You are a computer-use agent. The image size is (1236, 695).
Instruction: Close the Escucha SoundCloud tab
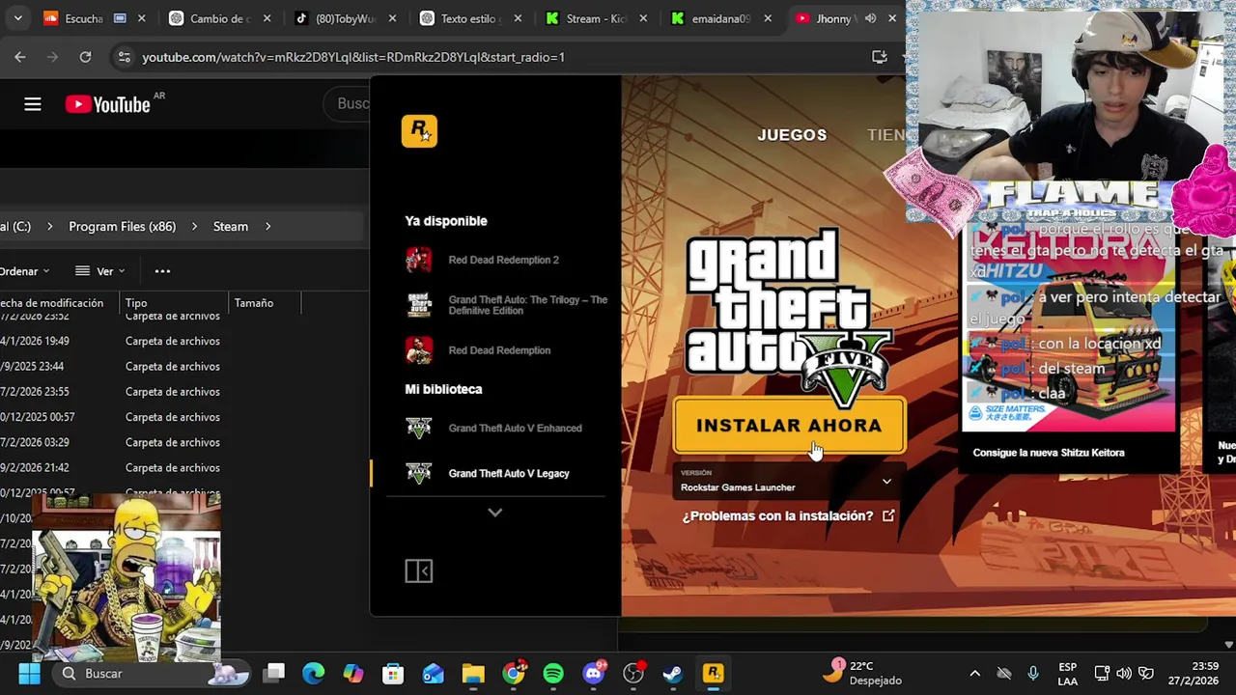pyautogui.click(x=142, y=18)
